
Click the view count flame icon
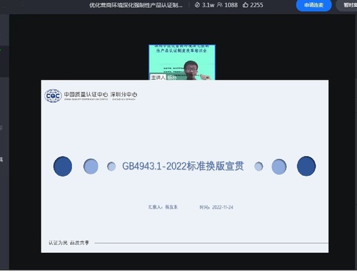pyautogui.click(x=197, y=5)
